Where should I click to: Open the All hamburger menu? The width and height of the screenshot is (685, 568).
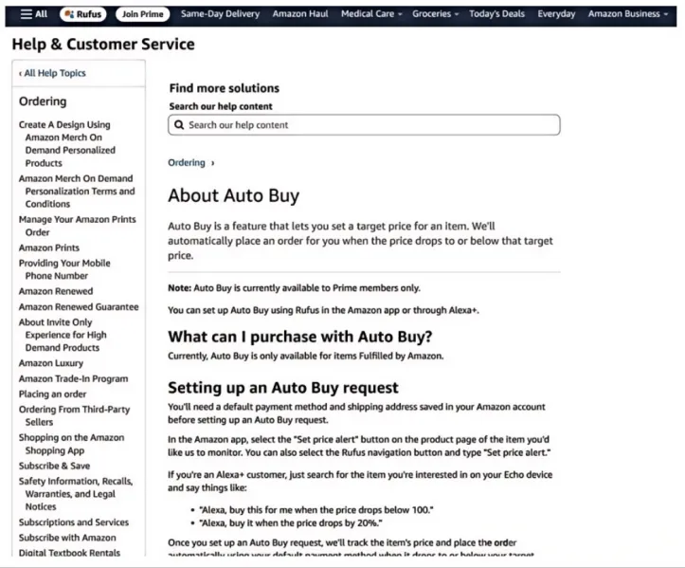point(34,14)
